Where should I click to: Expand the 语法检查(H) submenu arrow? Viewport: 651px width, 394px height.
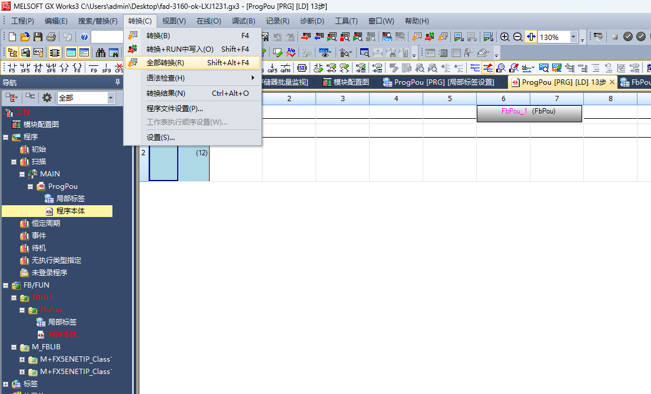point(253,78)
